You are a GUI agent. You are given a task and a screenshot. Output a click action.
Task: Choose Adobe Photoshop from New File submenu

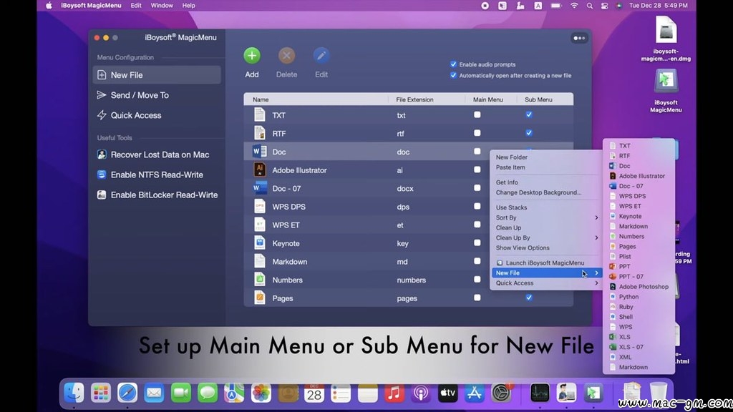point(643,287)
